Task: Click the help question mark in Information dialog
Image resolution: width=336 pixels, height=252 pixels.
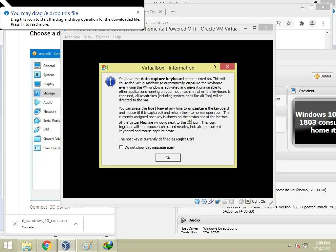Action: tap(215, 66)
